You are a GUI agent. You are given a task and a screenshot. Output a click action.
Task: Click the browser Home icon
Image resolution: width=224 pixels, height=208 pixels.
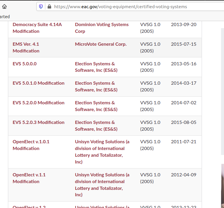[x=4, y=6]
